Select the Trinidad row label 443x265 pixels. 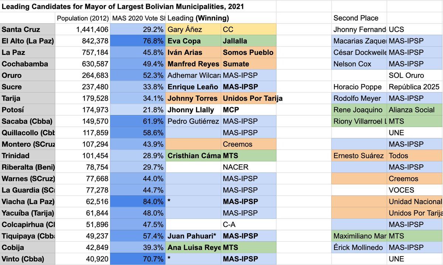pyautogui.click(x=28, y=156)
